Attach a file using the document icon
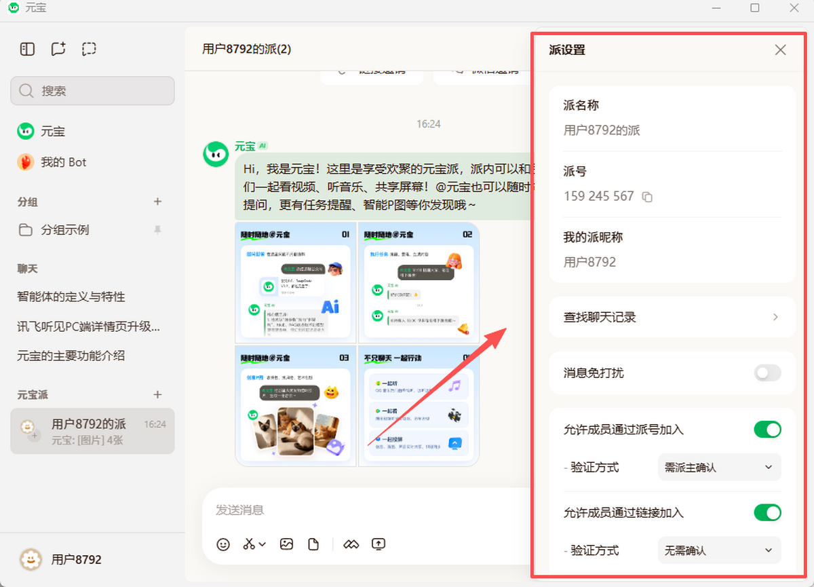 [x=313, y=544]
